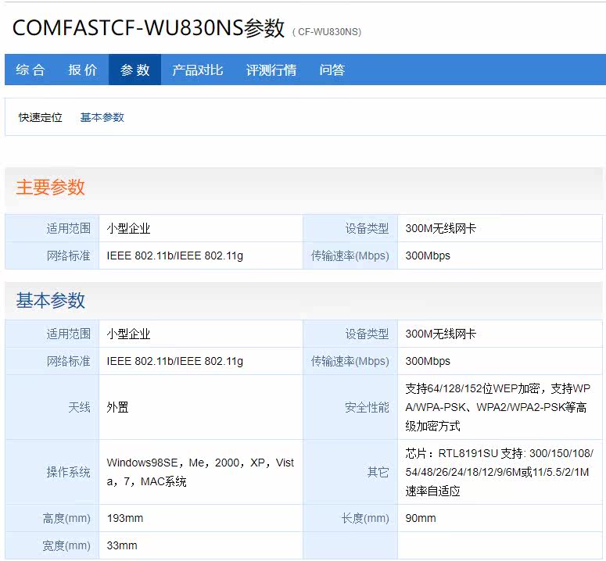This screenshot has width=606, height=561.
Task: Click 300M无线网卡 value in 主要参数 table
Action: click(440, 229)
